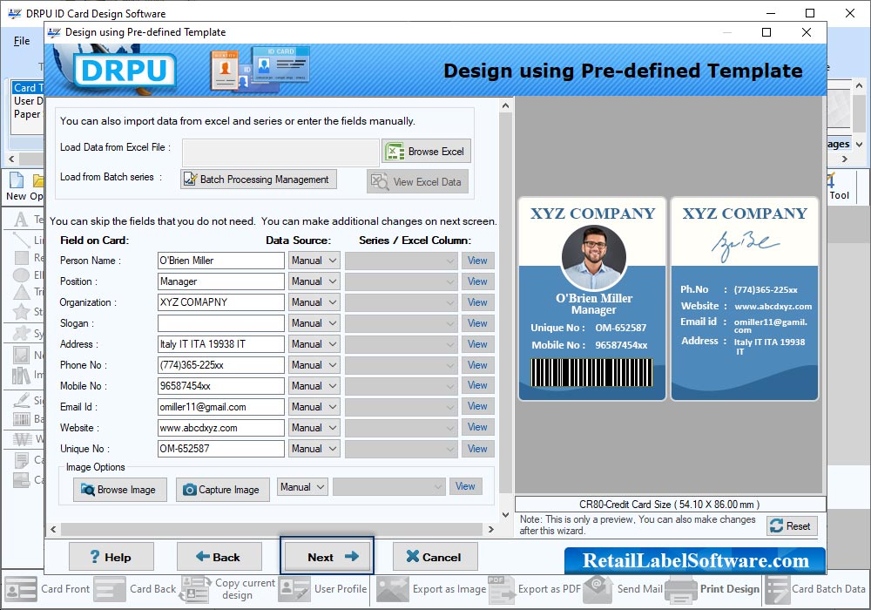Image resolution: width=871 pixels, height=610 pixels.
Task: Click the Person Name input field
Action: tap(220, 261)
